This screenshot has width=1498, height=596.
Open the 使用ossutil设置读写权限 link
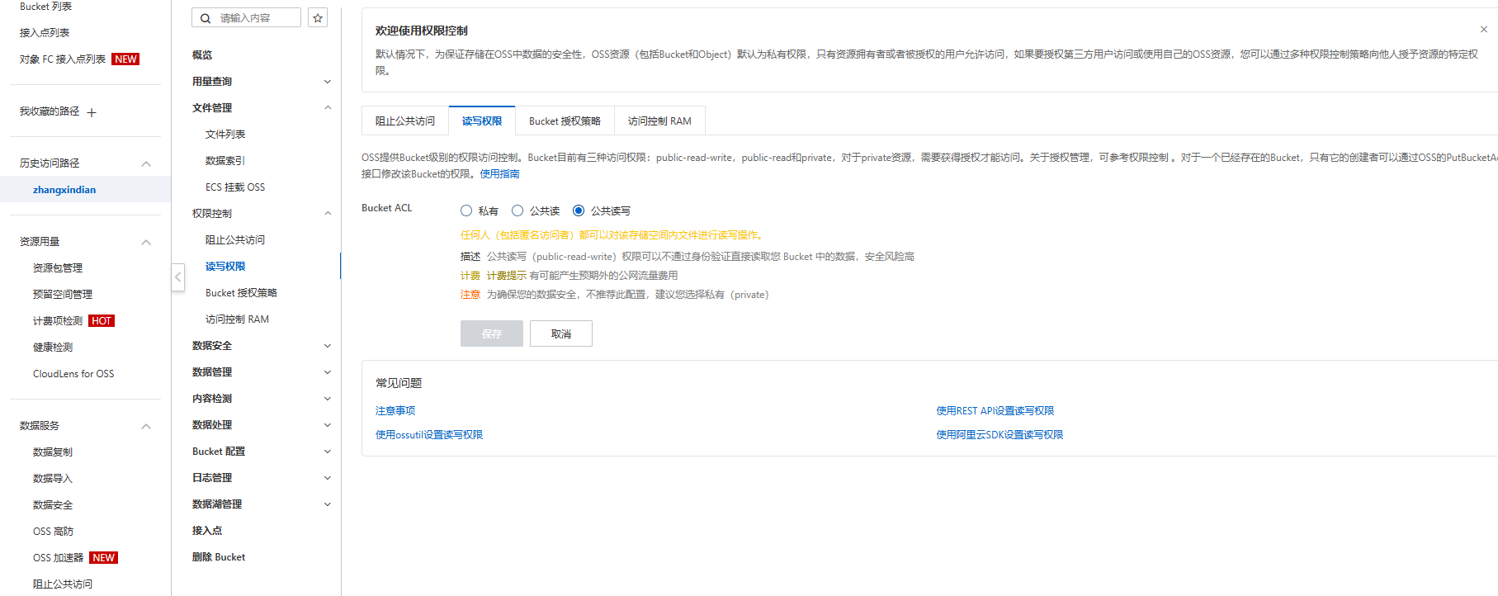click(429, 435)
